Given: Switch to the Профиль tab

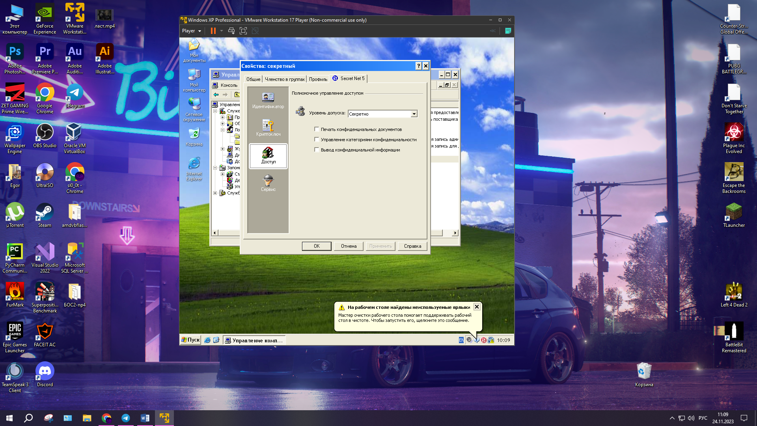Looking at the screenshot, I should coord(318,79).
